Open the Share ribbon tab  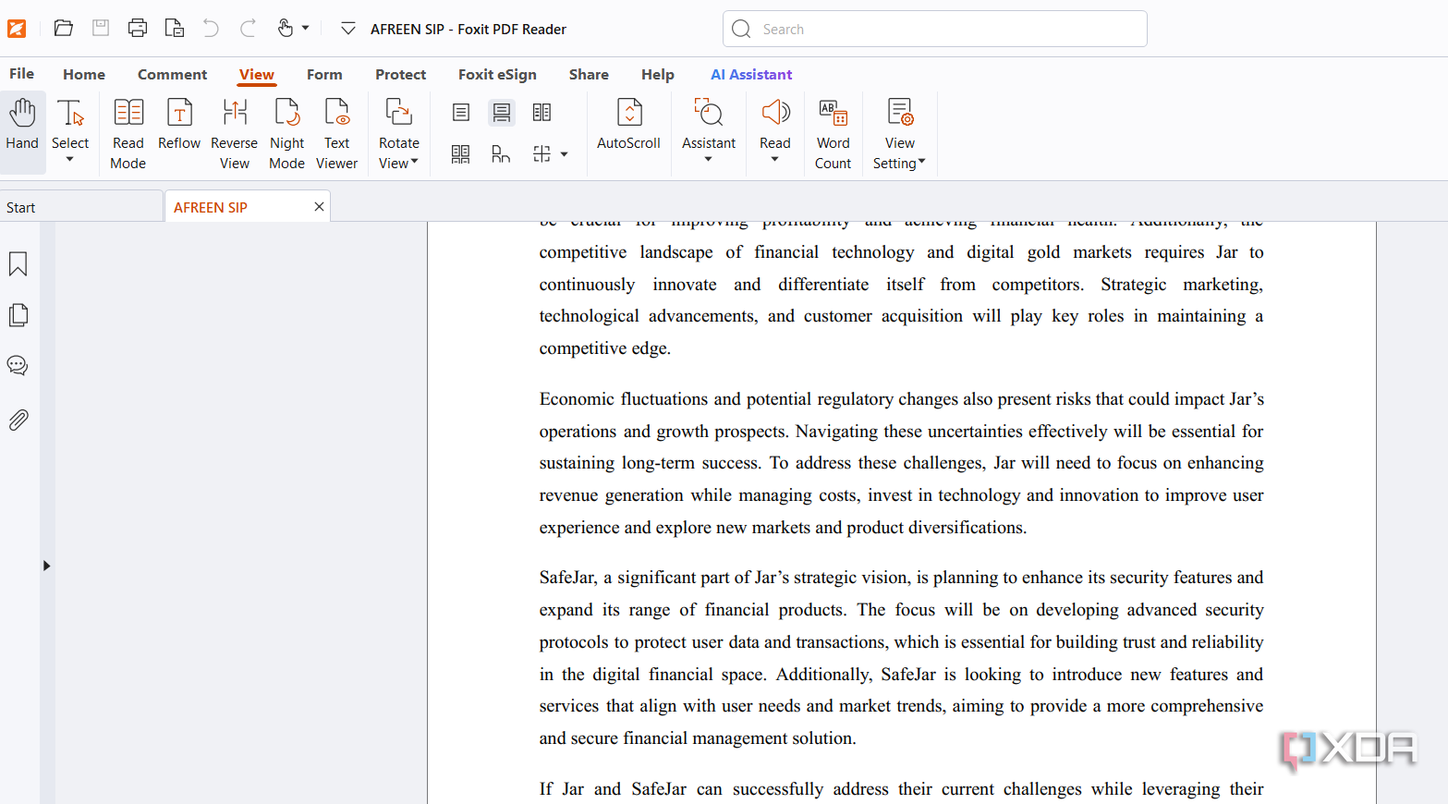point(589,75)
